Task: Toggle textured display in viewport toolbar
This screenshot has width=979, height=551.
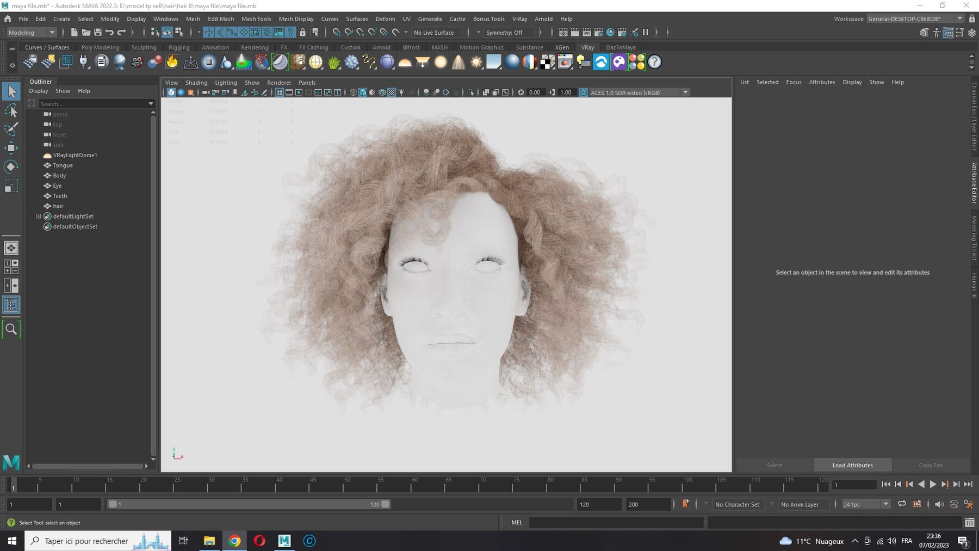Action: (392, 92)
